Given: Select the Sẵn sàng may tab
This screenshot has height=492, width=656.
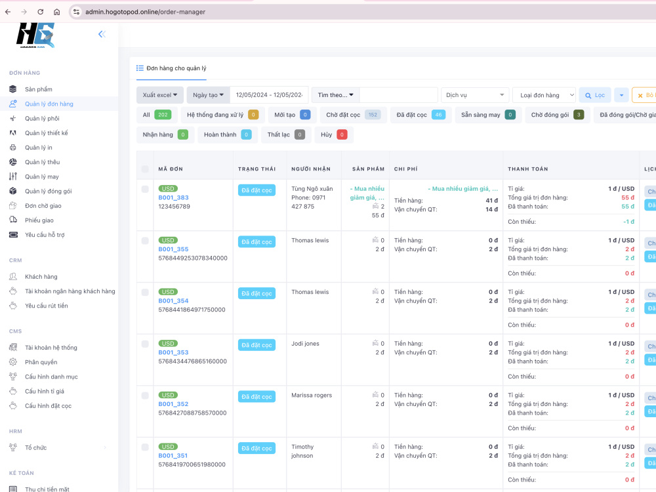Looking at the screenshot, I should [488, 115].
